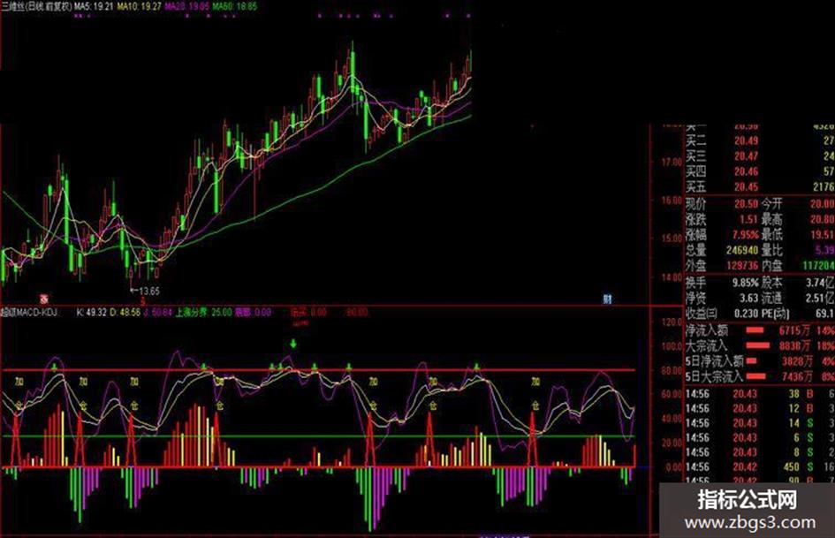The width and height of the screenshot is (835, 538).
Task: Select the K: 49.32 value
Action: [92, 312]
